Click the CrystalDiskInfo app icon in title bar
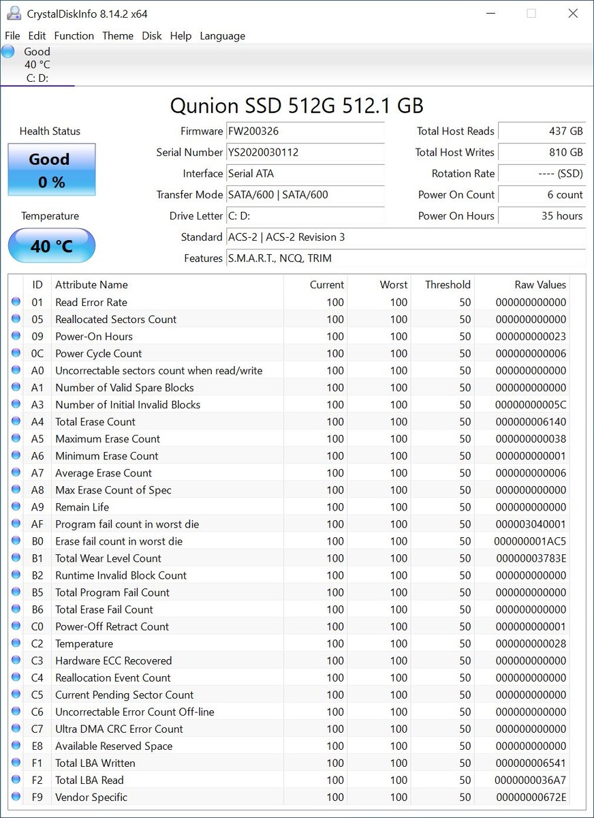 14,14
